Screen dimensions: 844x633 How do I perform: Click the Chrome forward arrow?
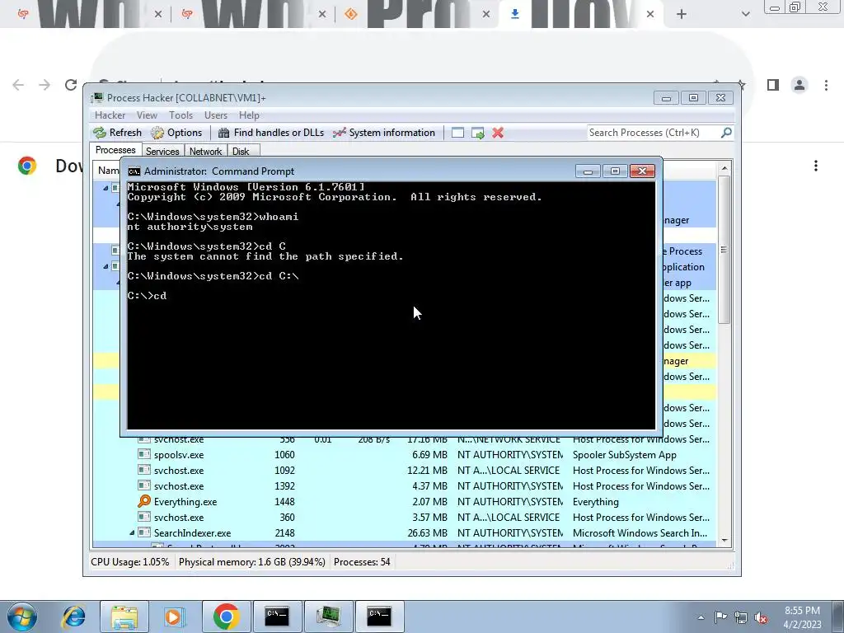click(x=45, y=85)
